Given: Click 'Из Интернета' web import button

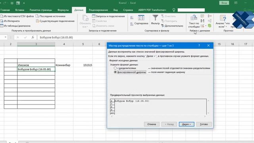Looking at the screenshot, I should point(10,21).
